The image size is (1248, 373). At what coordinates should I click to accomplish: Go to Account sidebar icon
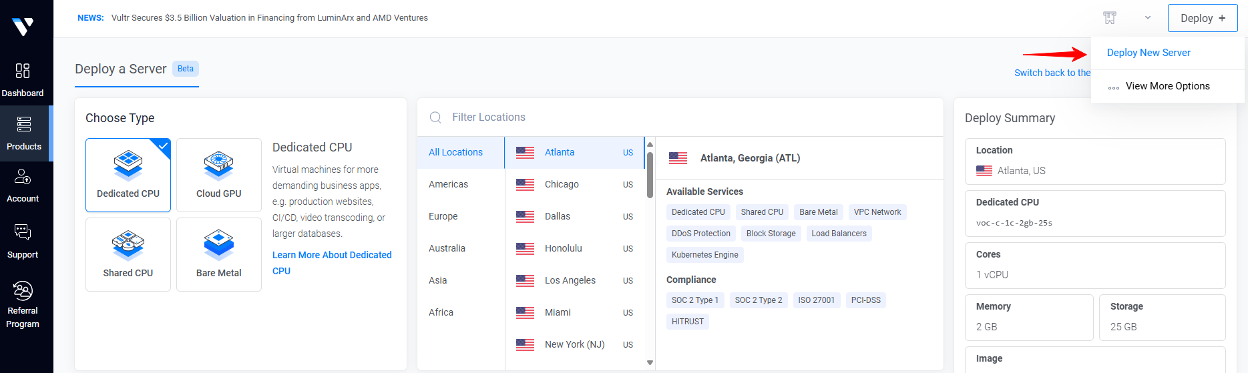tap(23, 176)
